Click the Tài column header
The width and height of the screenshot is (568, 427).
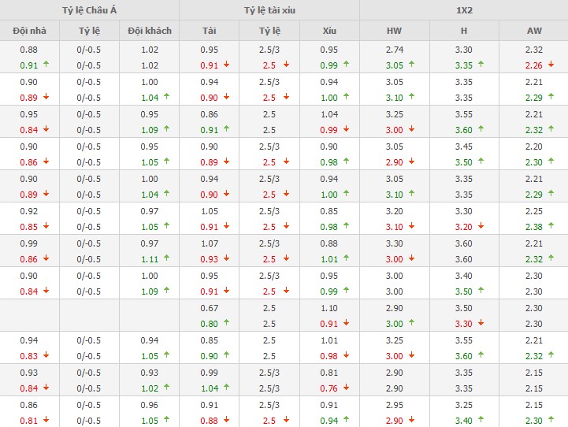[209, 31]
